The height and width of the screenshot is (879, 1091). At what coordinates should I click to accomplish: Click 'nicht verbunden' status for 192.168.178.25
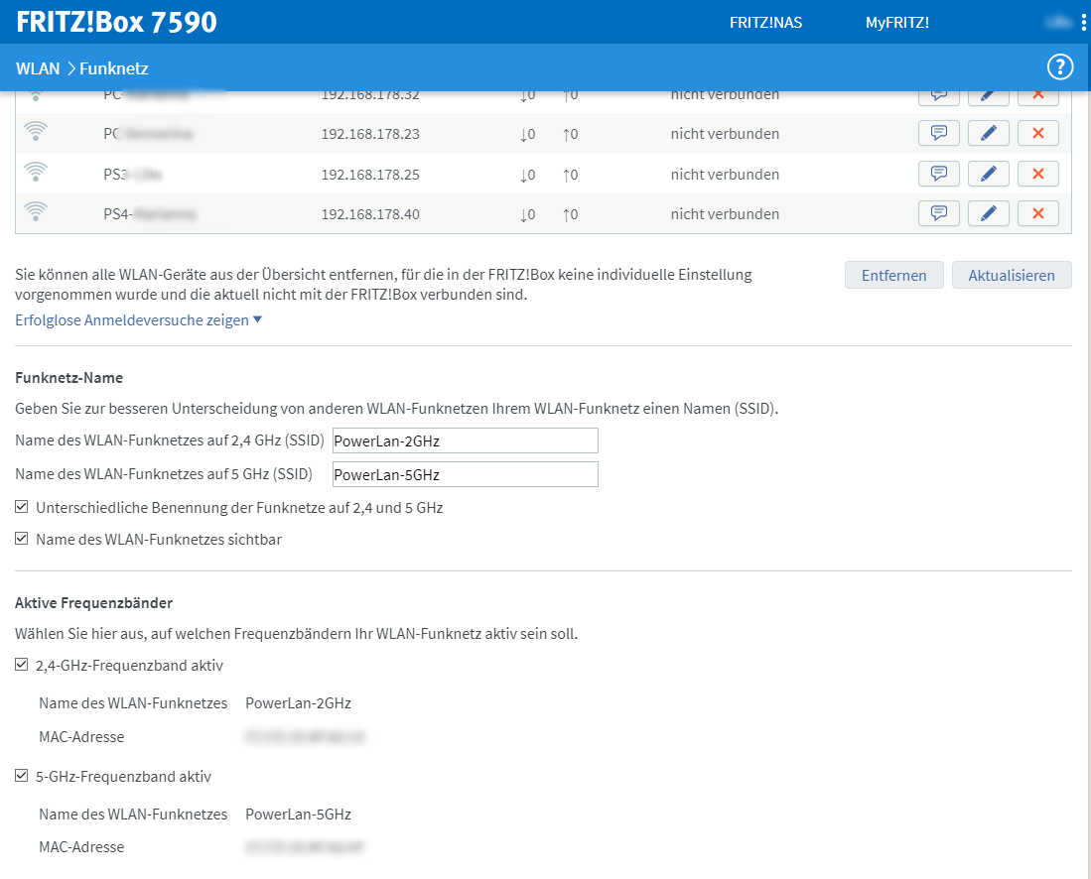pos(725,174)
